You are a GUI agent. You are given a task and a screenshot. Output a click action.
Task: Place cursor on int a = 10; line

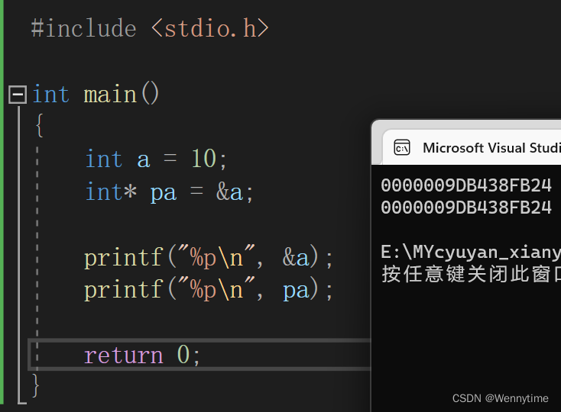(156, 159)
